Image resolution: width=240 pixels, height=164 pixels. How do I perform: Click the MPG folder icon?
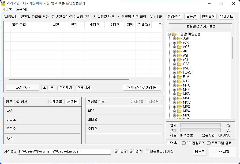click(179, 115)
